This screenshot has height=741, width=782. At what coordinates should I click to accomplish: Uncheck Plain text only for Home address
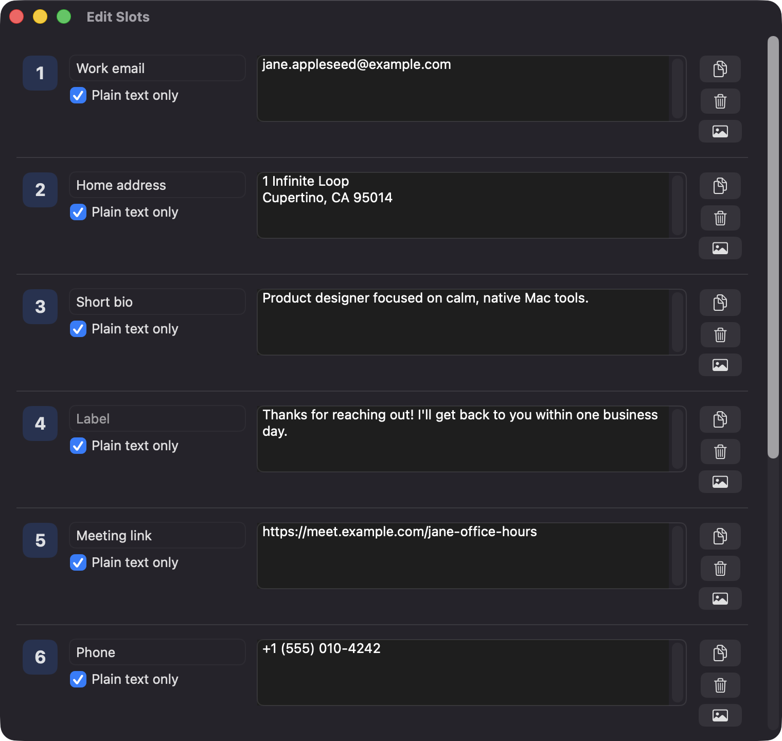[x=78, y=212]
